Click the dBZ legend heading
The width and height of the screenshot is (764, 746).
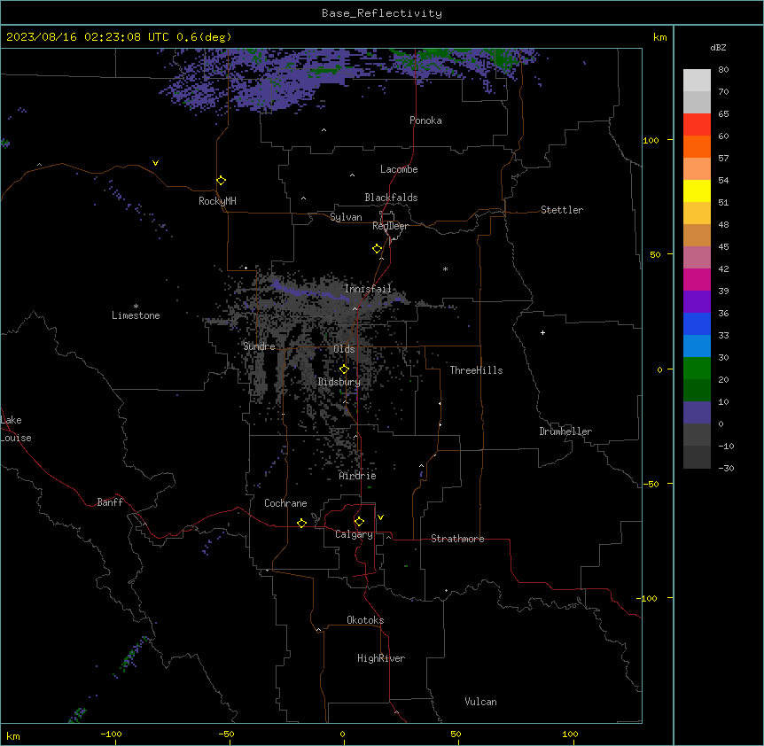pos(718,47)
